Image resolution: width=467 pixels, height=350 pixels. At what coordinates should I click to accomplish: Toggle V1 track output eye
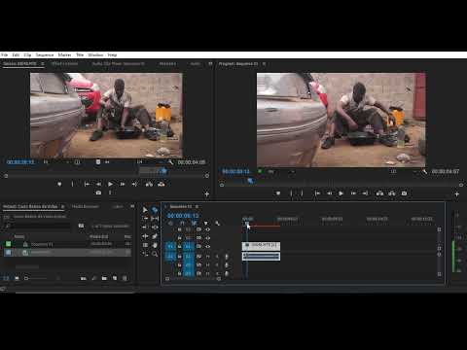[208, 246]
